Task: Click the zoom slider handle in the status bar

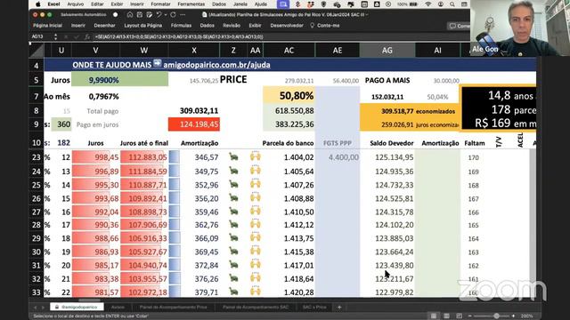Action: pyautogui.click(x=496, y=316)
